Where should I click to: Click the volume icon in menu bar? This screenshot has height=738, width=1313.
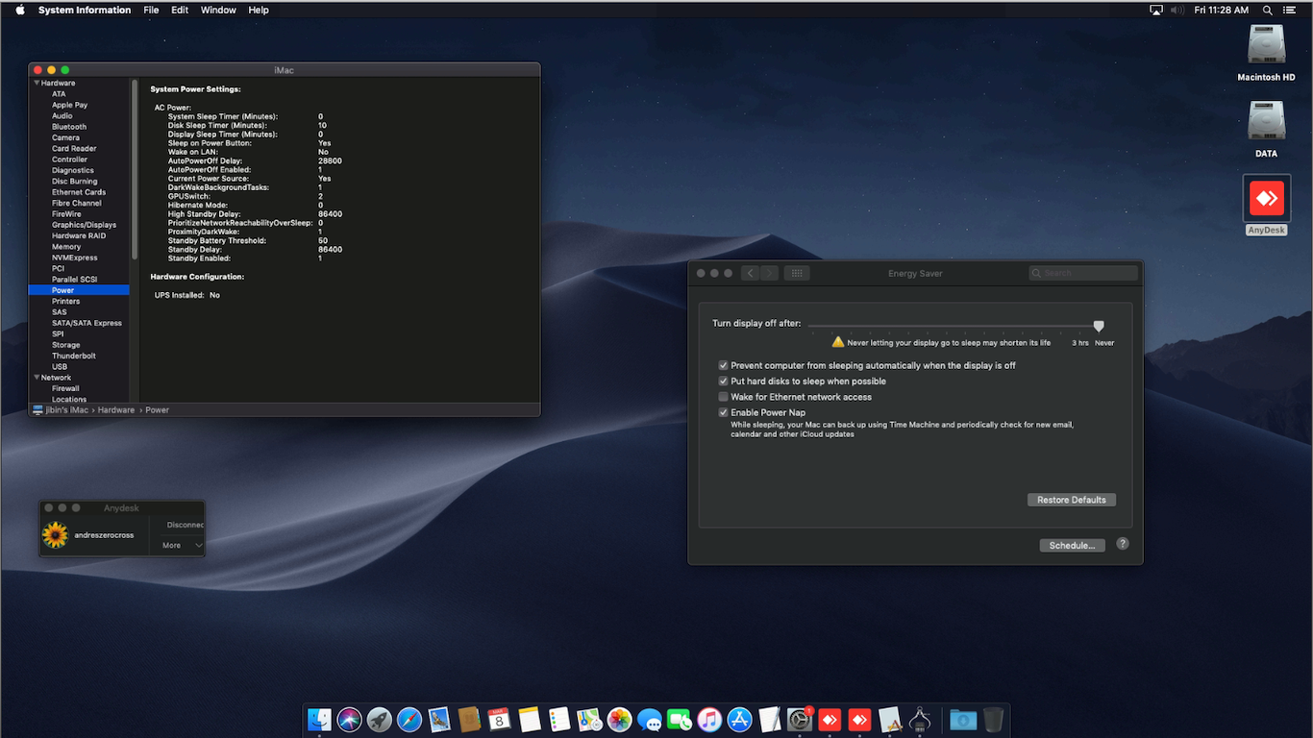point(1178,10)
